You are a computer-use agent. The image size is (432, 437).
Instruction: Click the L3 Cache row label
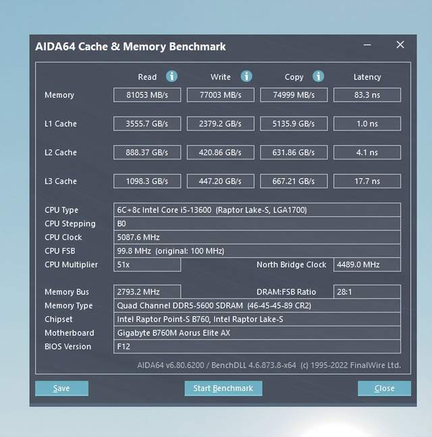point(61,181)
